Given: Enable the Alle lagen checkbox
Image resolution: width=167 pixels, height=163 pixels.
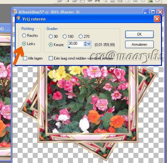Looking at the screenshot, I should 33,58.
